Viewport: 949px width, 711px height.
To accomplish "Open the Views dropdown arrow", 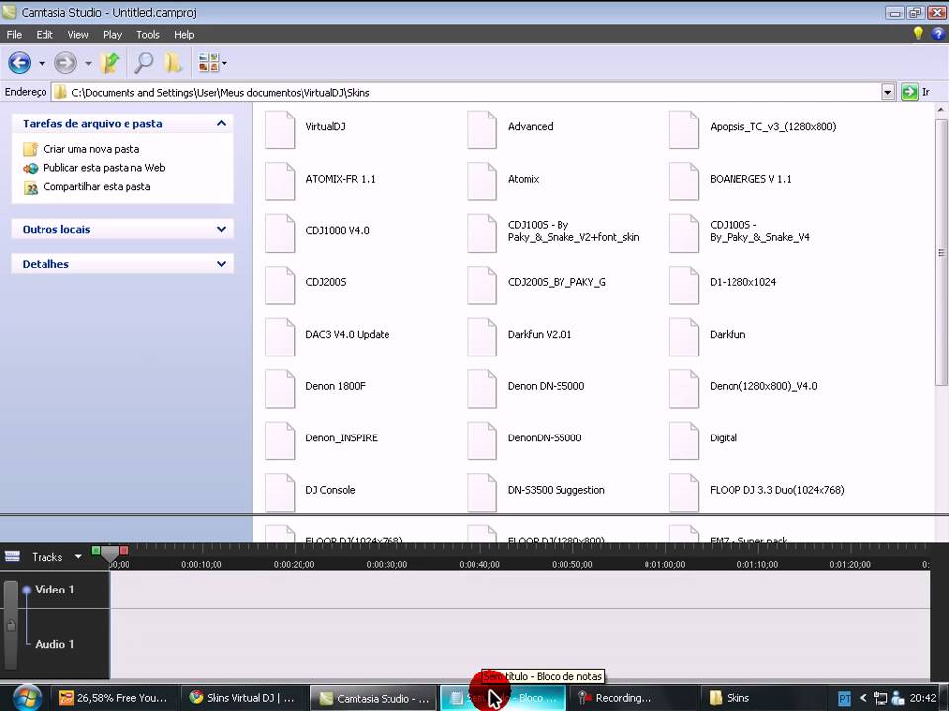I will click(224, 63).
